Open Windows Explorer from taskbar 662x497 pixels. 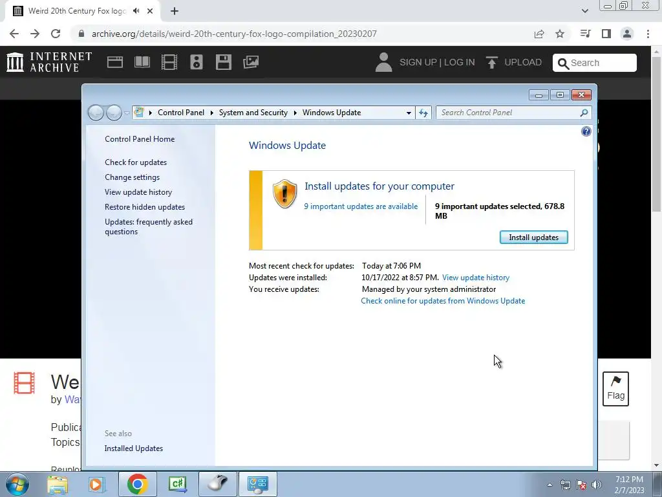coord(58,484)
